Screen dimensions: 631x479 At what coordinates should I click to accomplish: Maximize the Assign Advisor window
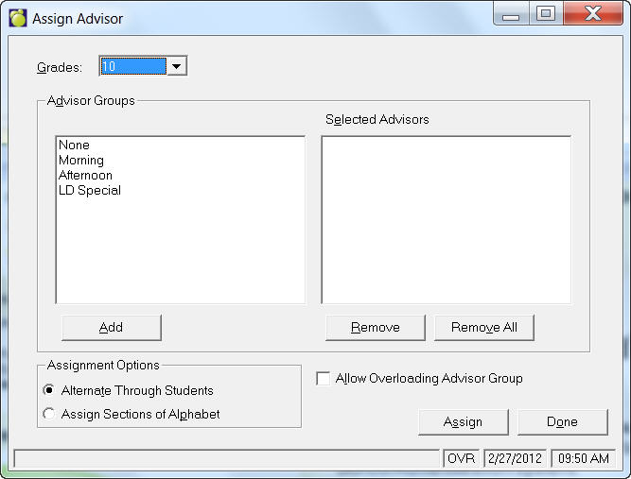(545, 14)
